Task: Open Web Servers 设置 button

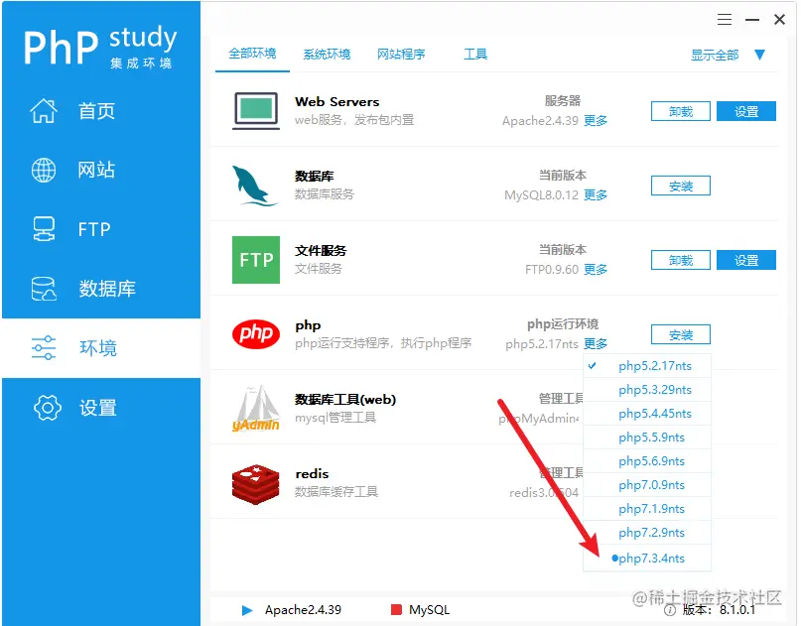Action: click(746, 111)
